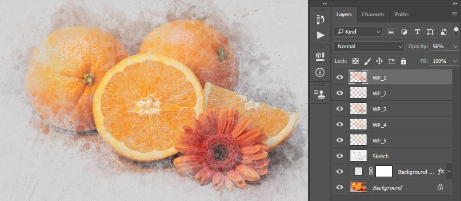Click the Fill label
Viewport: 461px width, 201px height.
[x=424, y=61]
